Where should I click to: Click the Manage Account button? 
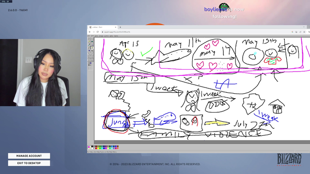click(x=29, y=156)
